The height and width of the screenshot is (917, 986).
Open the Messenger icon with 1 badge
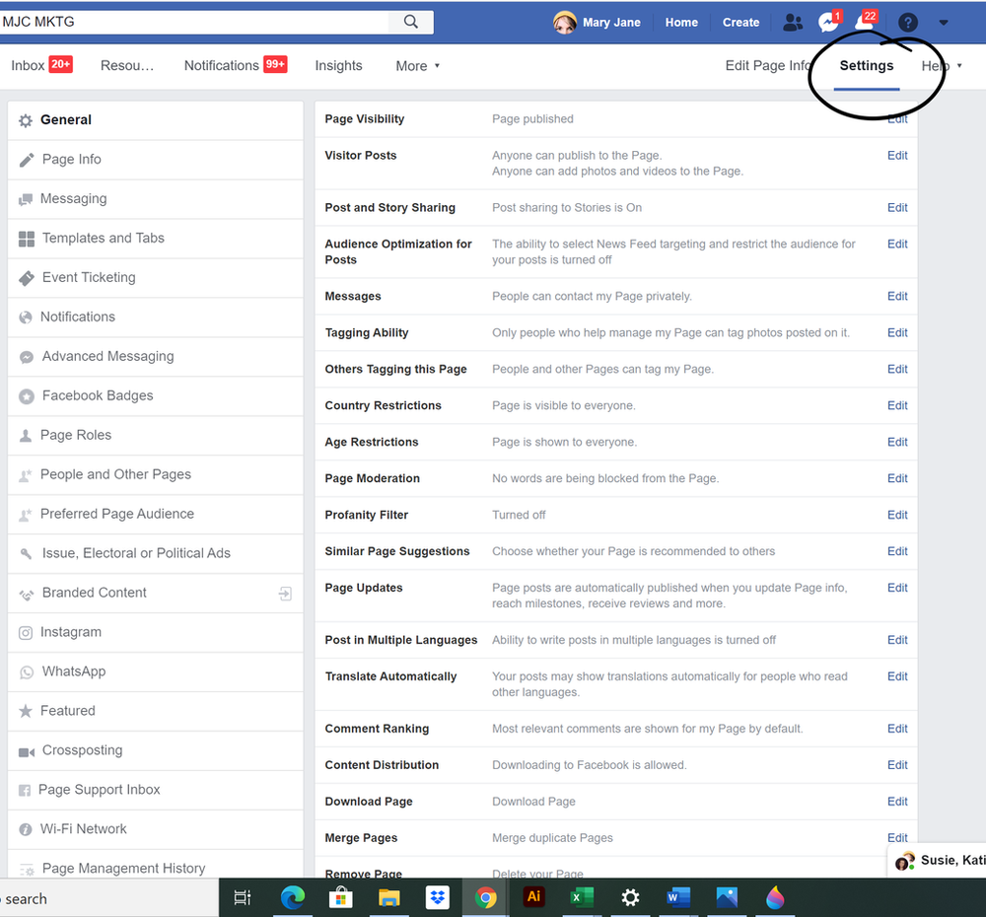click(829, 22)
